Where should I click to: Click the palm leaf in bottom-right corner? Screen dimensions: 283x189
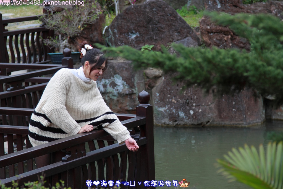[254, 166]
